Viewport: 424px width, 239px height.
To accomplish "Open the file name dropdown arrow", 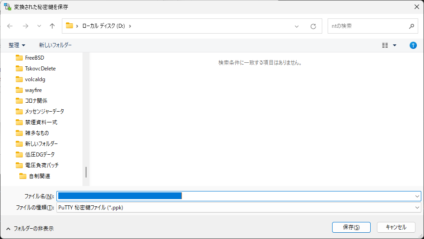I will coord(417,196).
